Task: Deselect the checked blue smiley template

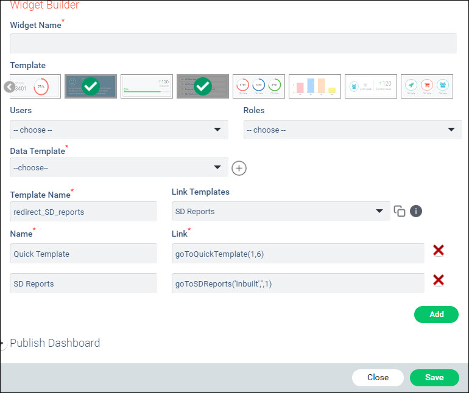Action: pos(91,86)
